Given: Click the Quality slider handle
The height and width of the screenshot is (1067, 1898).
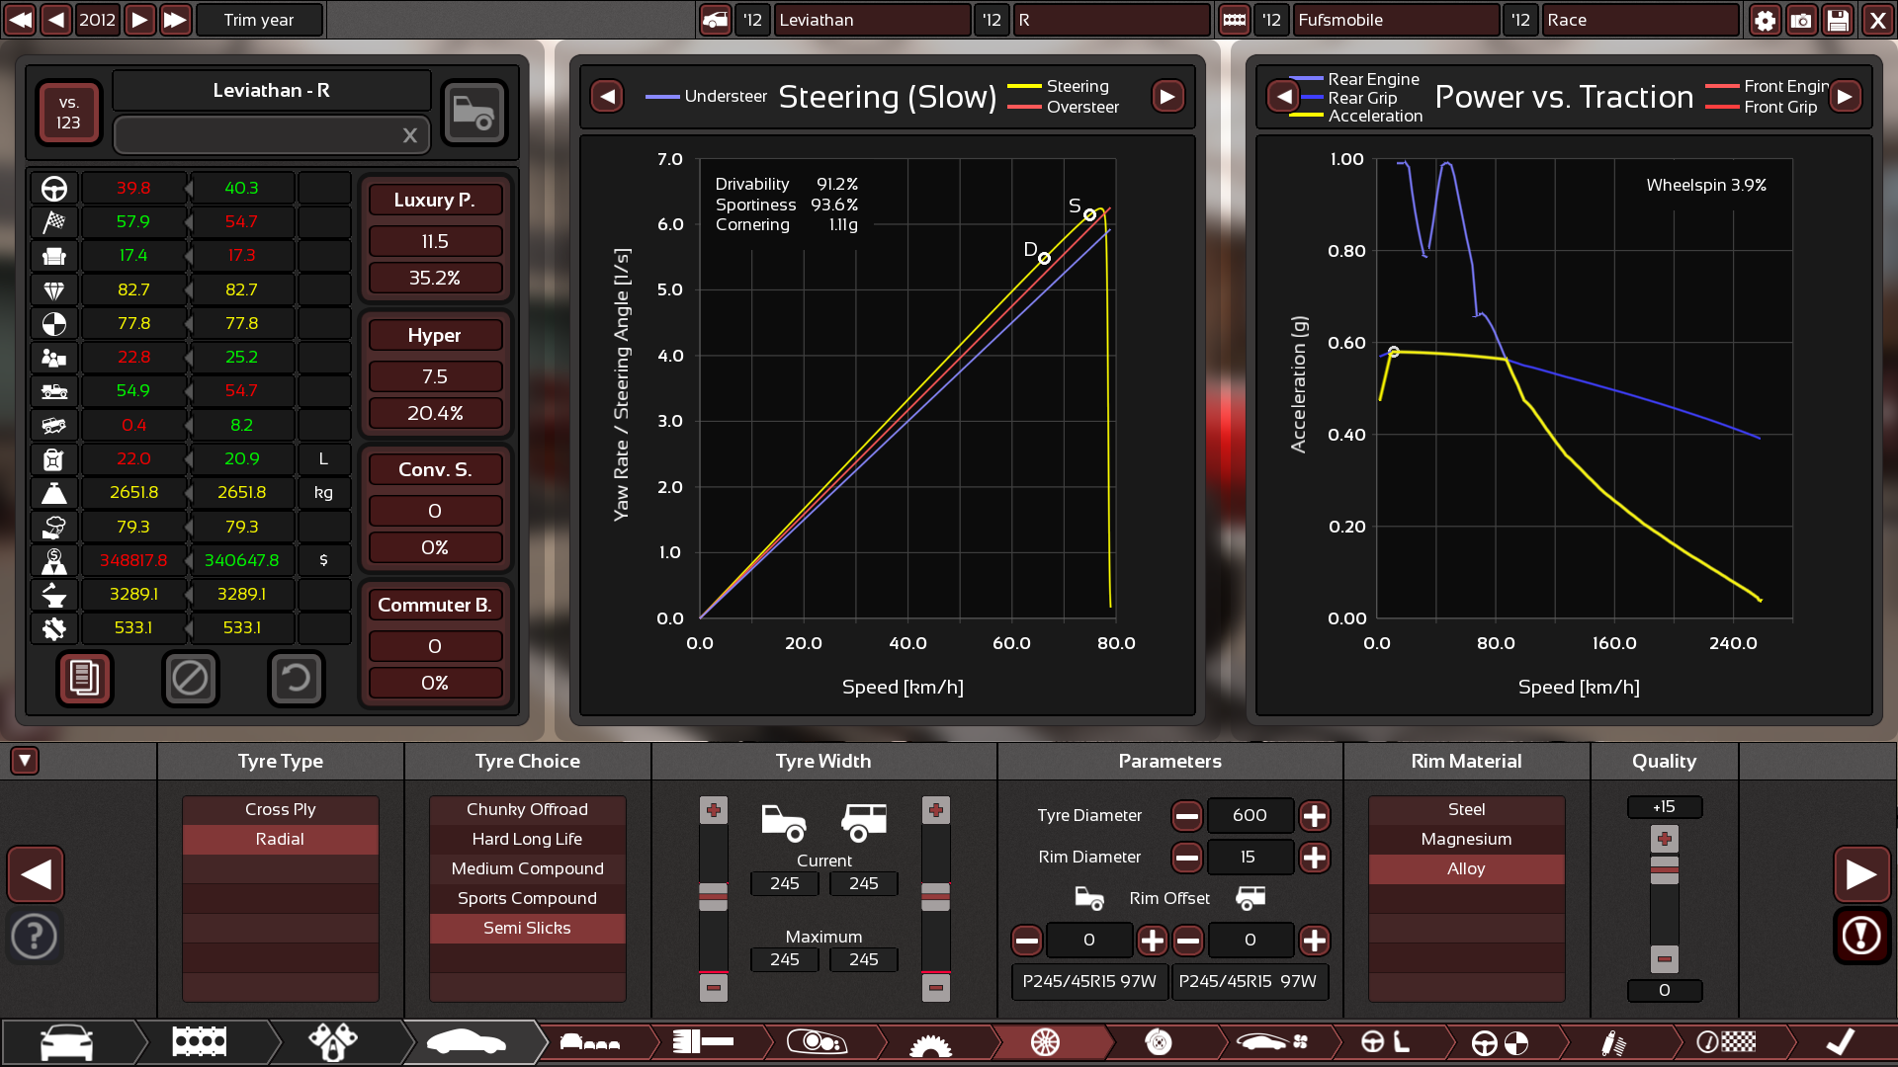Looking at the screenshot, I should point(1665,869).
